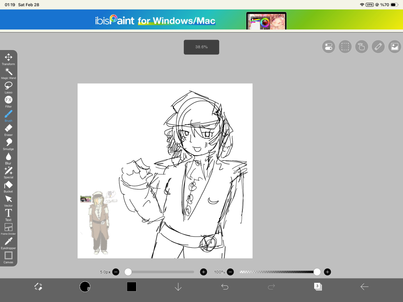Open the layers panel showing 3
Image resolution: width=403 pixels, height=302 pixels.
click(x=318, y=286)
